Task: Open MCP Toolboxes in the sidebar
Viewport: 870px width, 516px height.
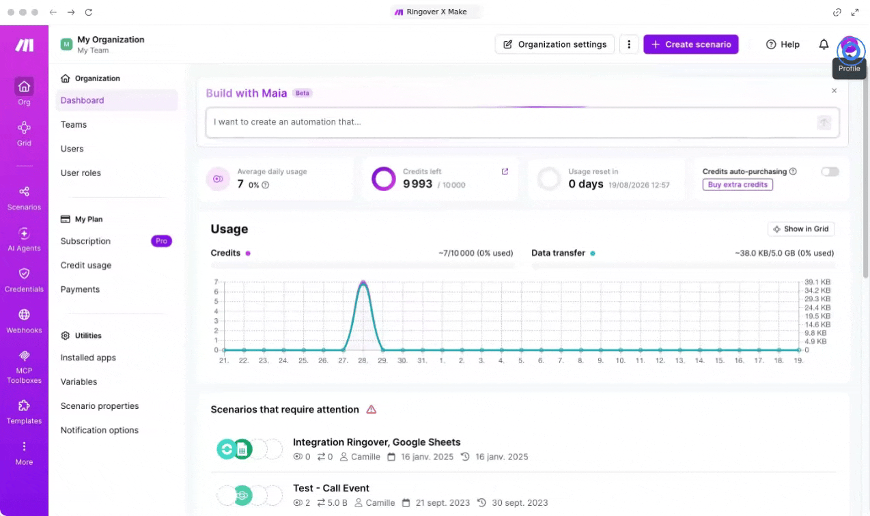Action: 24,367
